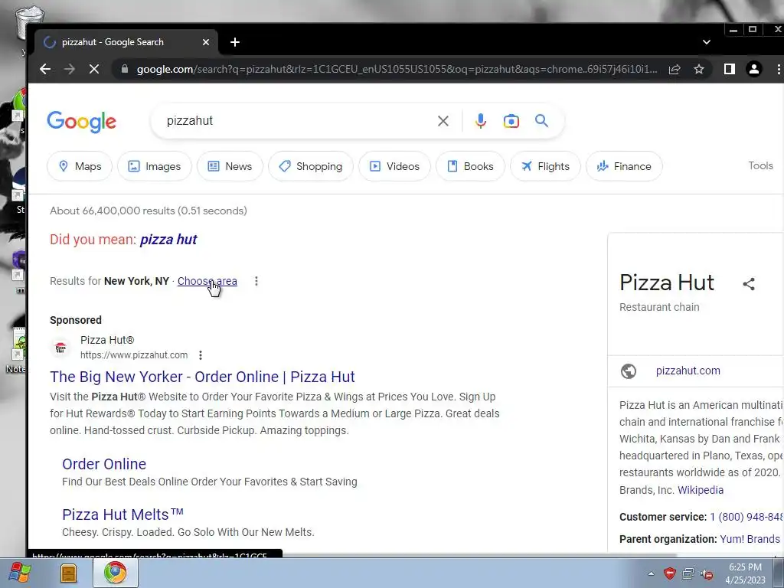The height and width of the screenshot is (588, 784).
Task: Click the Pizza Hut ad favicon
Action: [x=60, y=348]
